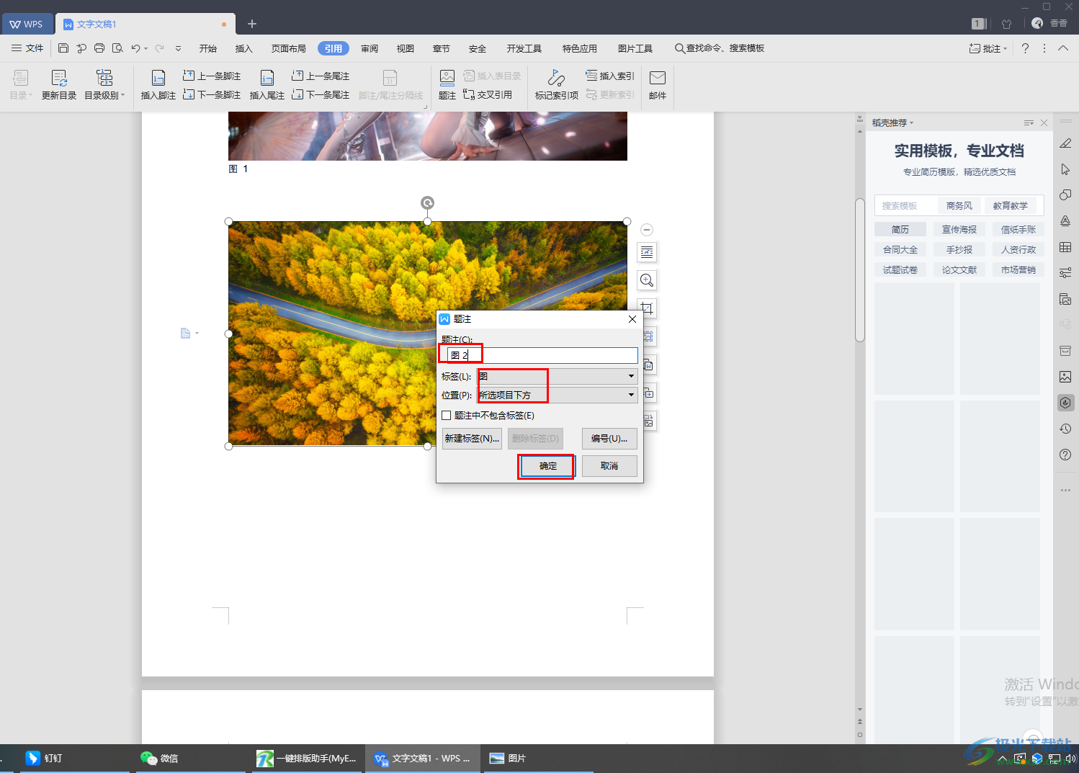Screen dimensions: 1079x773
Task: Select the Education (教育教学) tag
Action: [x=1011, y=206]
